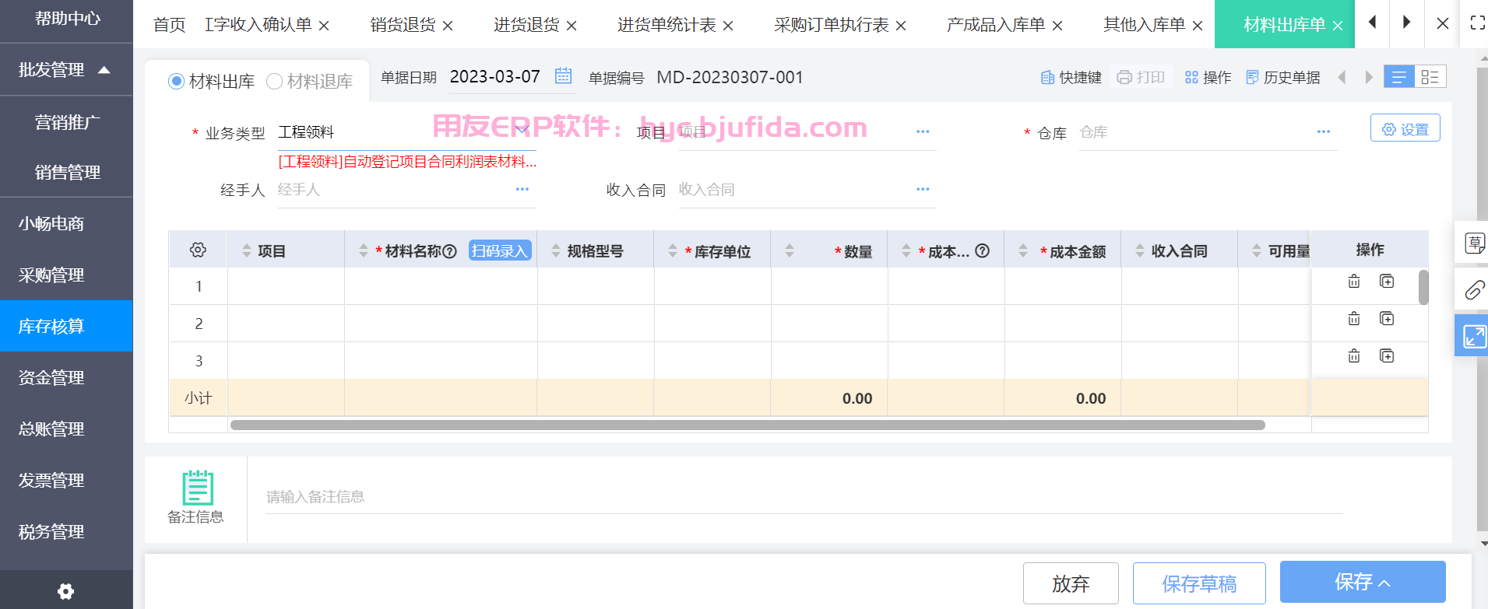Switch to 进货退货 tab
The height and width of the screenshot is (609, 1488).
(x=526, y=25)
